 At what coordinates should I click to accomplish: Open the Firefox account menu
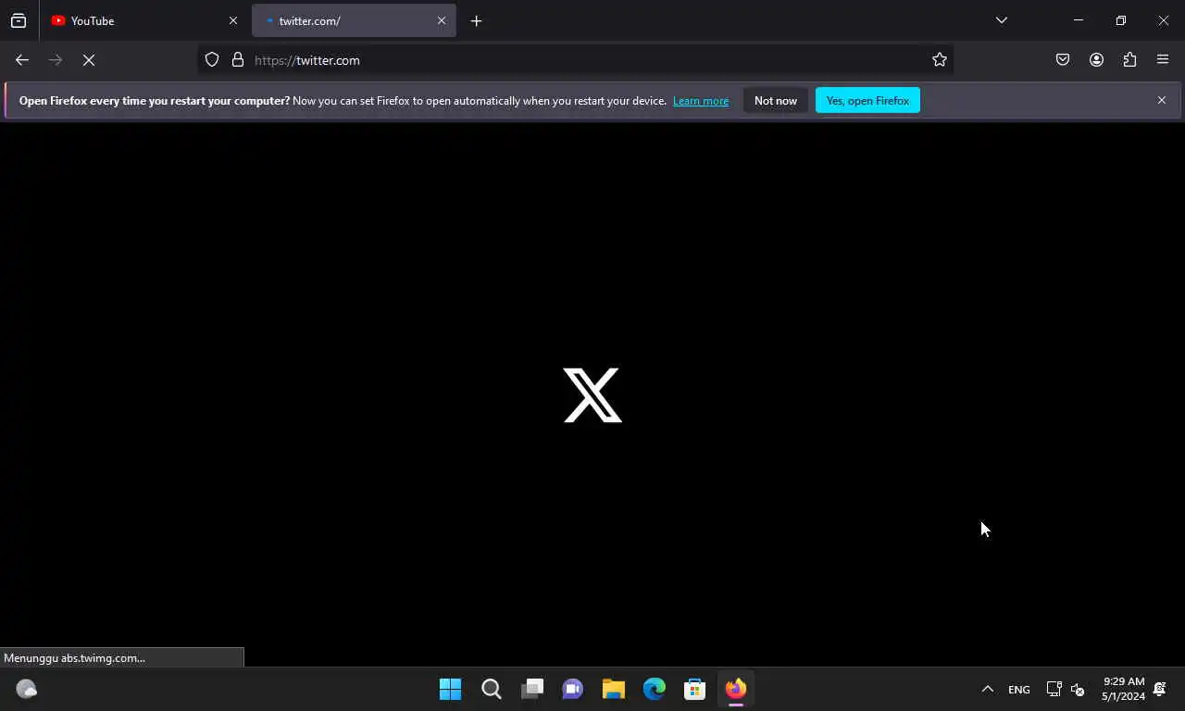[1096, 60]
